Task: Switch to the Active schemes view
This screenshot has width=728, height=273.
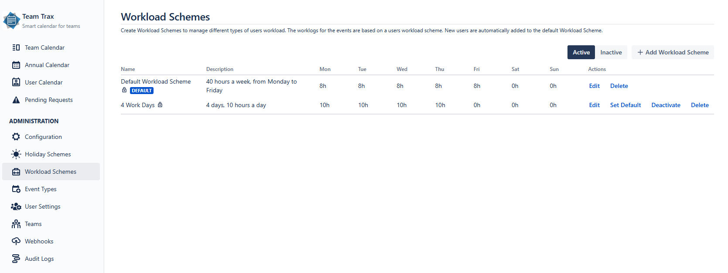Action: 581,52
